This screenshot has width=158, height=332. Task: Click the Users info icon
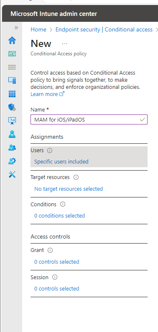50,150
